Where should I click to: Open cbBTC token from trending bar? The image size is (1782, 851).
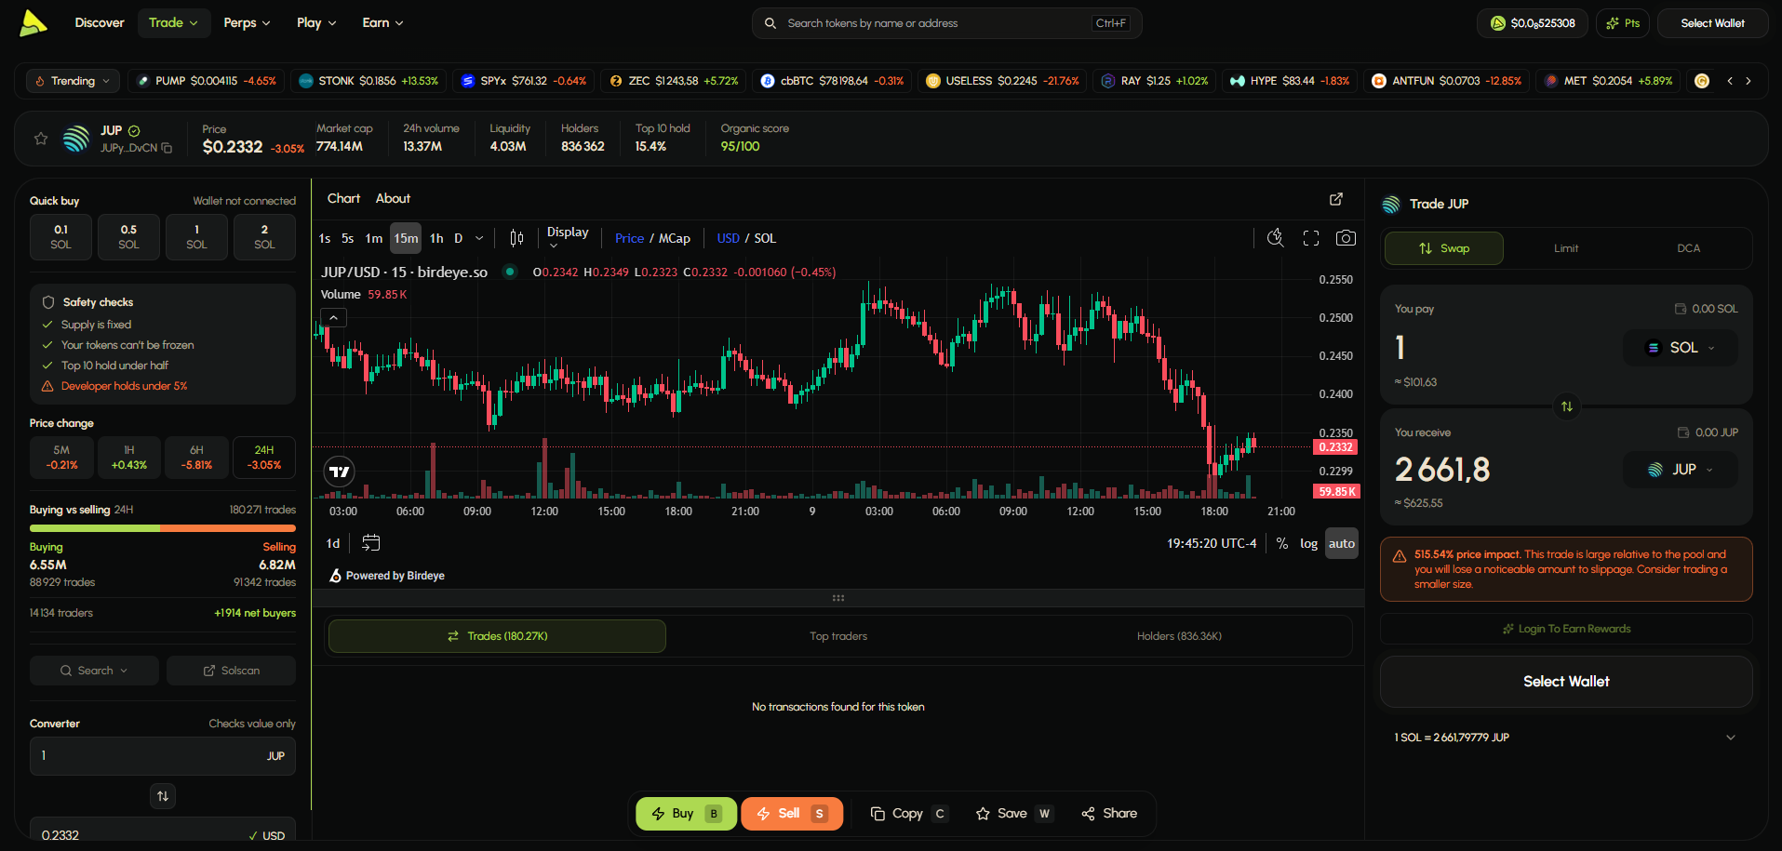[831, 81]
